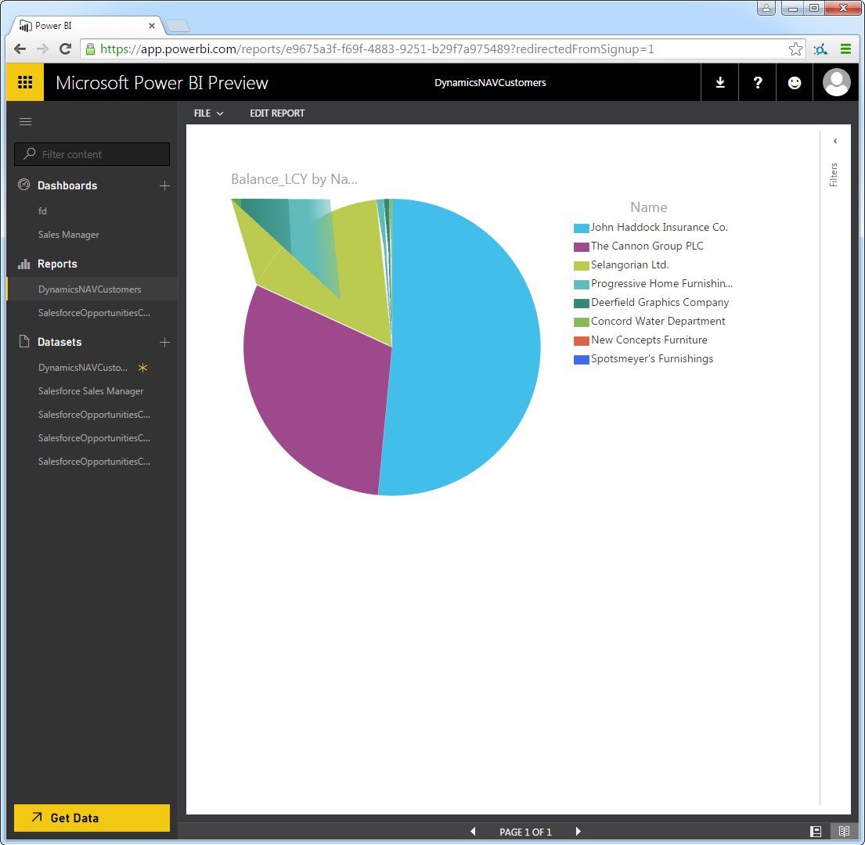This screenshot has height=845, width=865.
Task: Expand the Filters pane arrow
Action: pos(834,142)
